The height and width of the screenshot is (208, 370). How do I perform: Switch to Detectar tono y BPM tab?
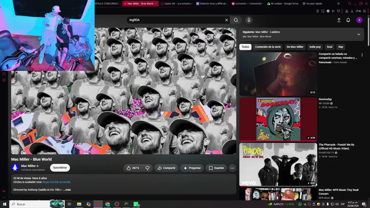point(212,3)
